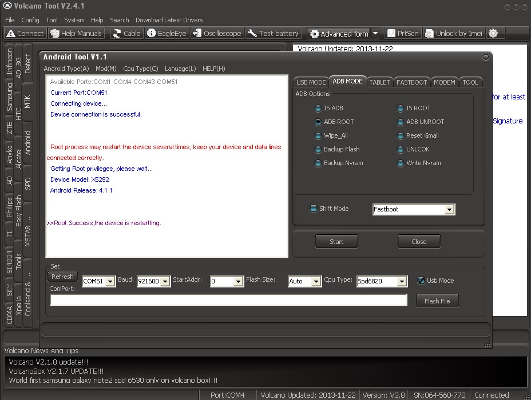Image resolution: width=531 pixels, height=400 pixels.
Task: Switch to the ADB MODE tab
Action: point(347,81)
